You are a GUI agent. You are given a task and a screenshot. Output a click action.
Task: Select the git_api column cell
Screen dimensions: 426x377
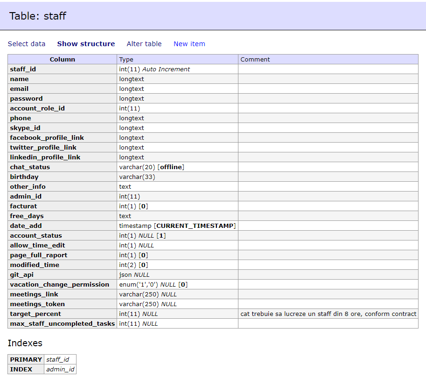62,274
